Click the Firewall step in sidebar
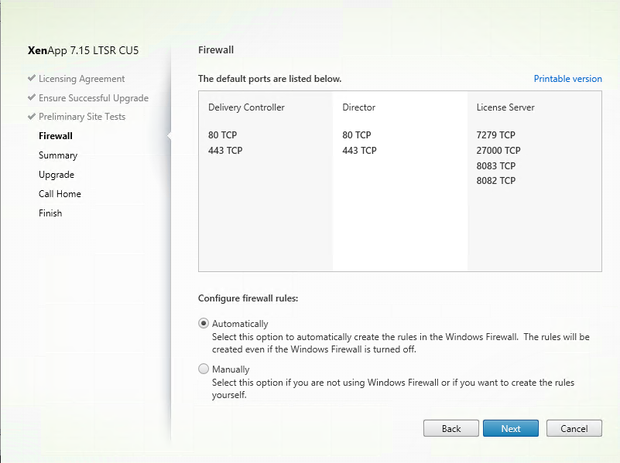This screenshot has width=620, height=463. click(x=56, y=136)
